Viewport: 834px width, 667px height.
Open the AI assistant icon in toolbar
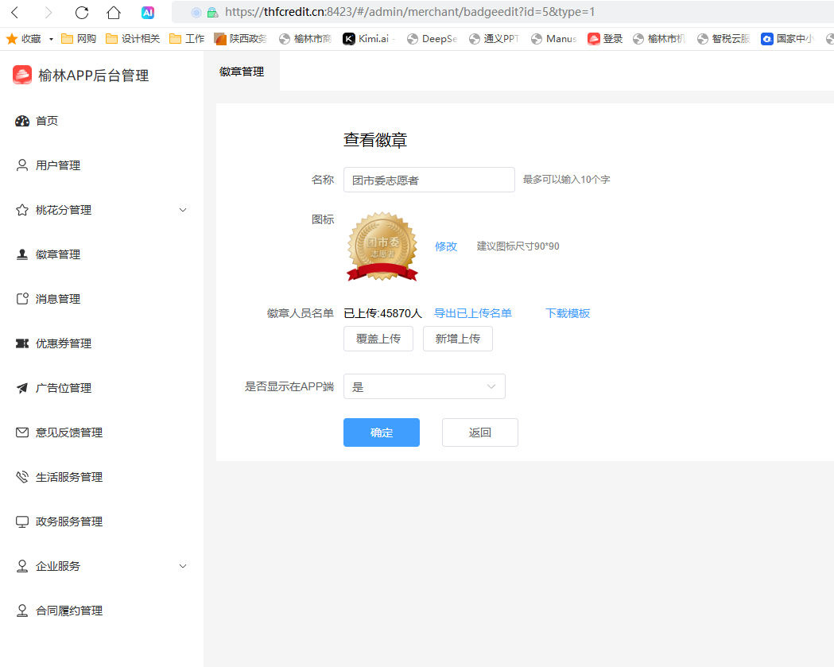[148, 12]
